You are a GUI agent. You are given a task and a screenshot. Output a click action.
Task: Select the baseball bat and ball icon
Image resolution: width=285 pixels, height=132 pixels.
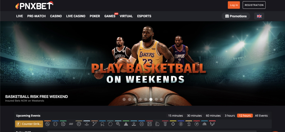(94, 124)
